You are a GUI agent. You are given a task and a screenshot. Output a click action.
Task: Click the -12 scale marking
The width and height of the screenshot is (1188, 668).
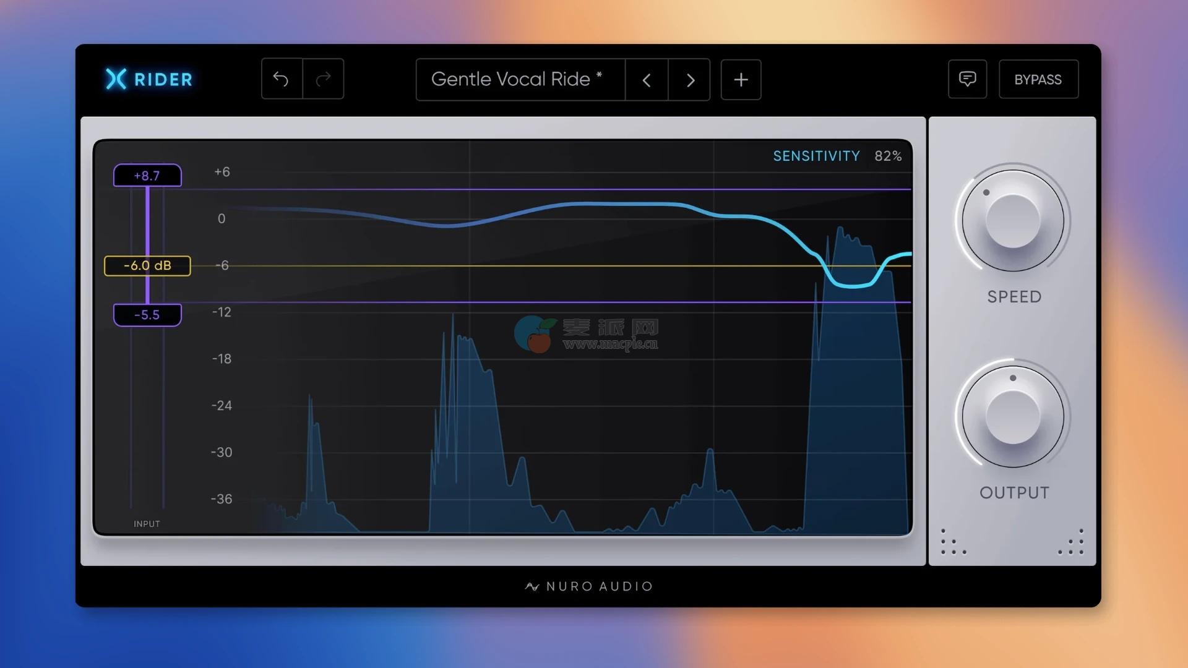coord(222,312)
